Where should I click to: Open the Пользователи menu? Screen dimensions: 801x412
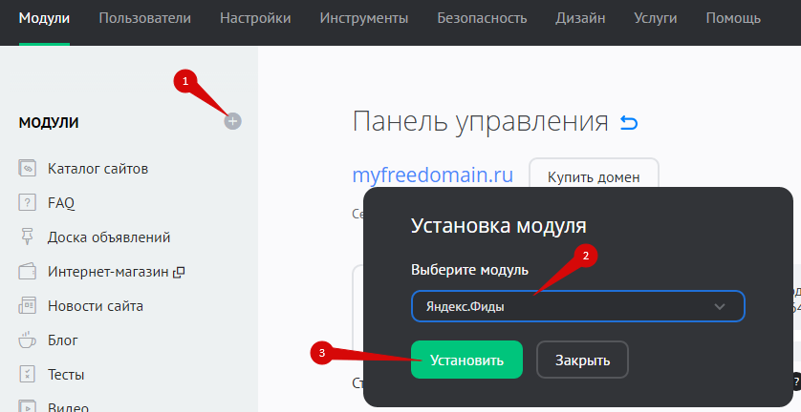144,18
